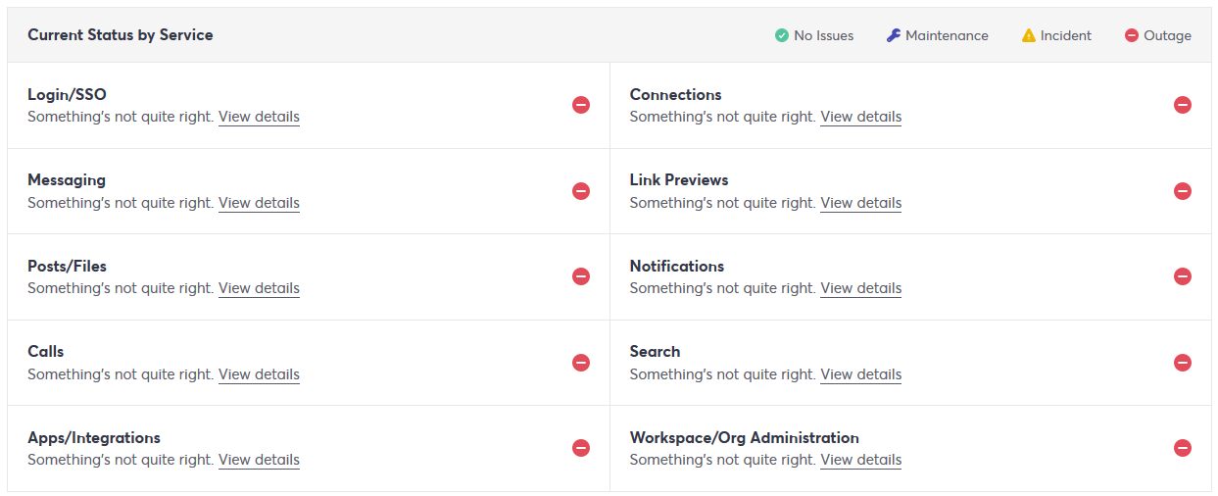View details for the Calls service

259,374
